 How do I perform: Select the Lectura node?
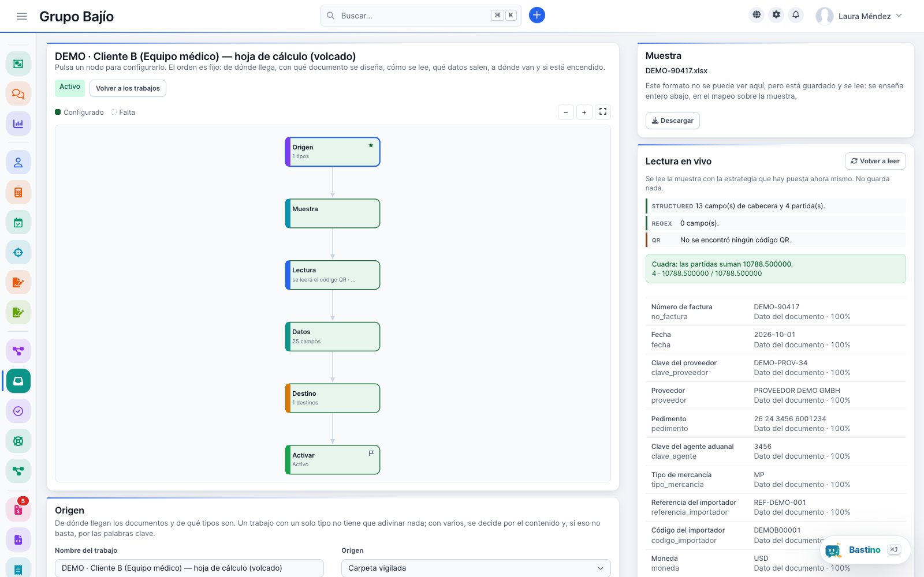click(333, 275)
